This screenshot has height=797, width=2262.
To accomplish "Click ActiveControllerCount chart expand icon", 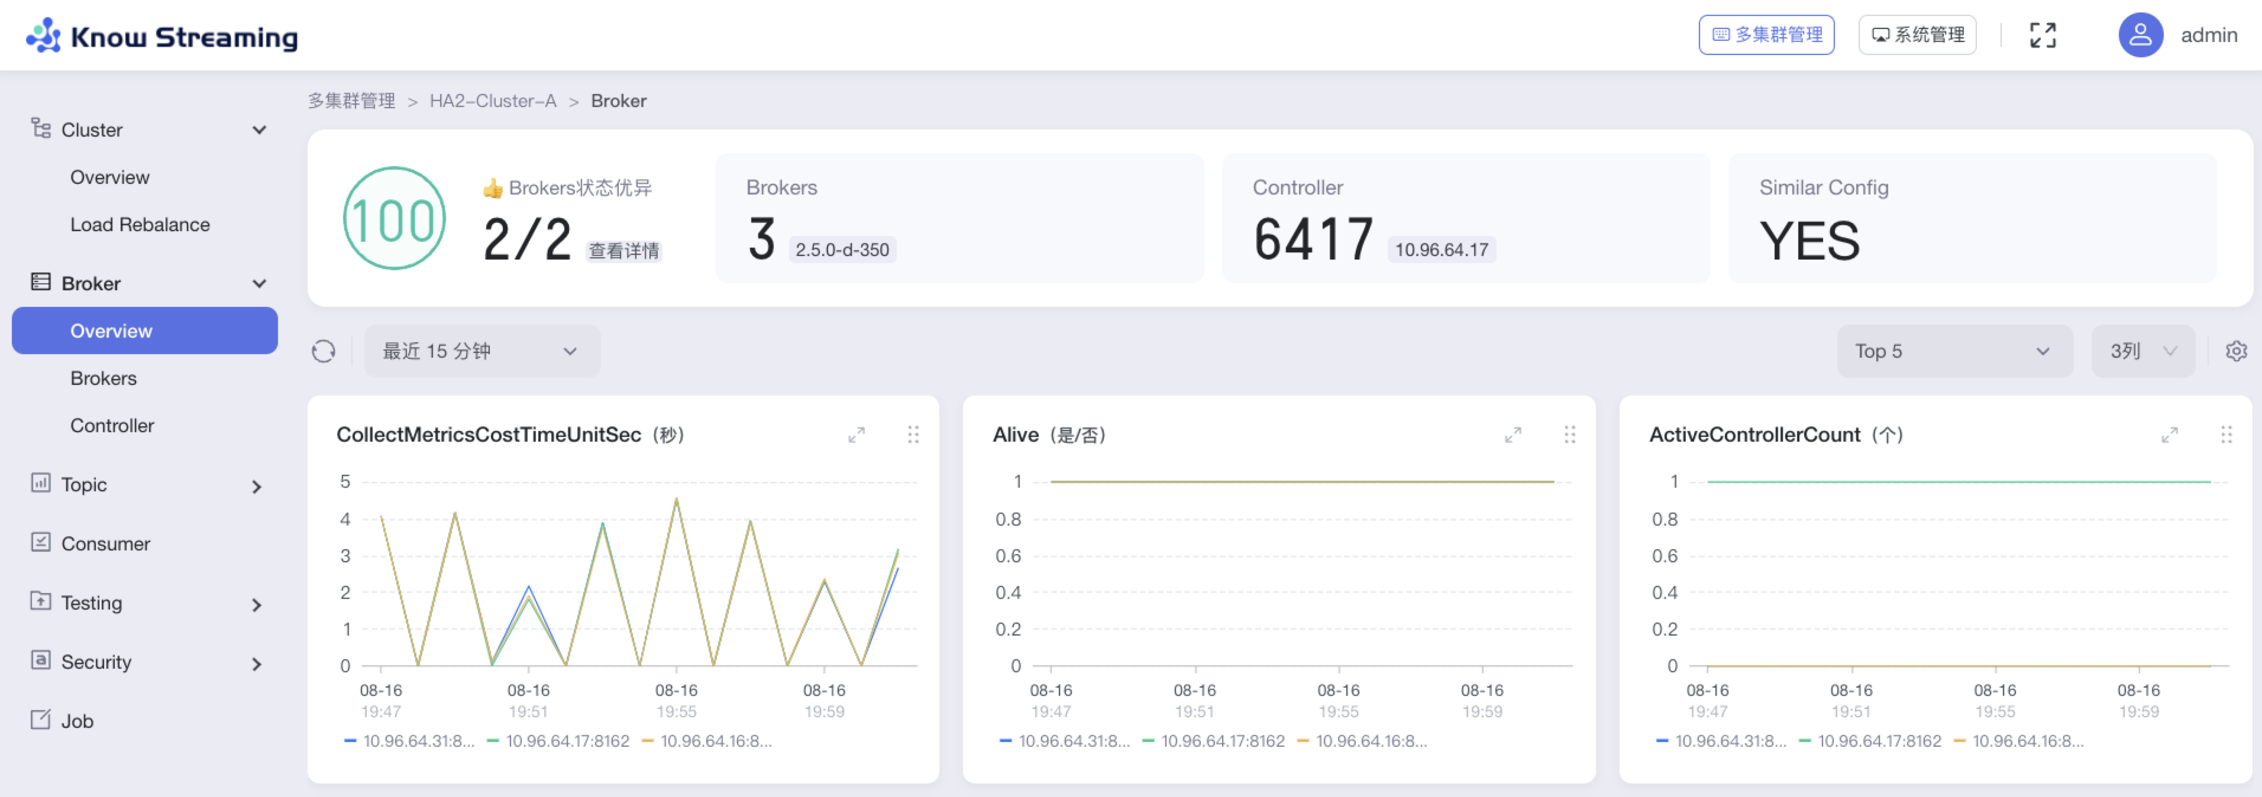I will click(x=2169, y=435).
